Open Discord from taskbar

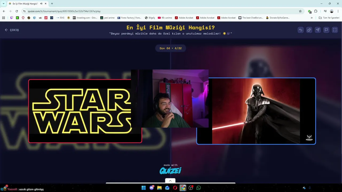[x=152, y=188]
